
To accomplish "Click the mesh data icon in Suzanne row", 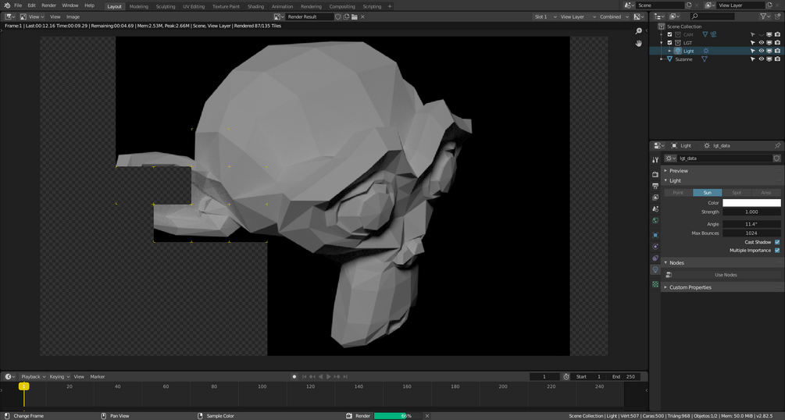I will coord(704,59).
